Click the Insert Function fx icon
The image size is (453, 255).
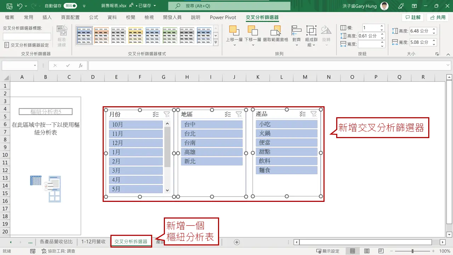pyautogui.click(x=81, y=66)
